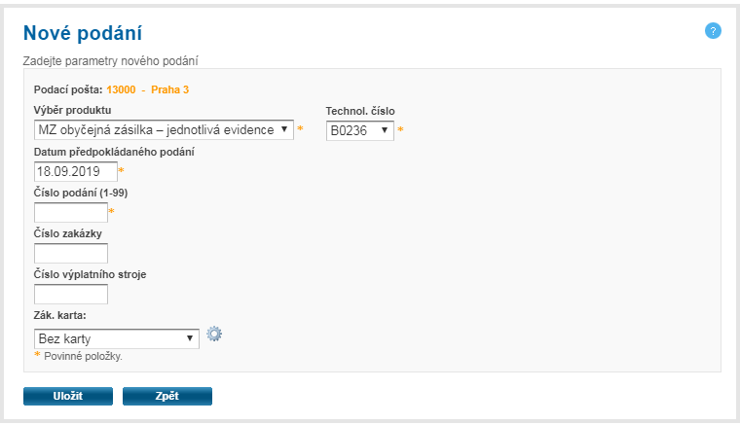The image size is (740, 424).
Task: Click the Výběr produktu label
Action: 72,110
